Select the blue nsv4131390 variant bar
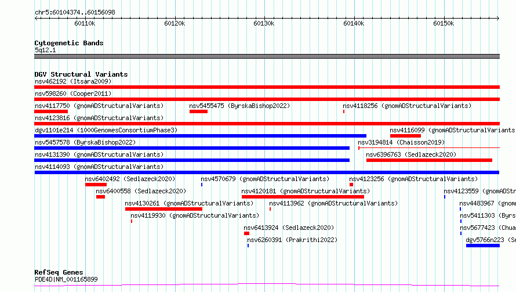The height and width of the screenshot is (292, 516). [x=192, y=160]
